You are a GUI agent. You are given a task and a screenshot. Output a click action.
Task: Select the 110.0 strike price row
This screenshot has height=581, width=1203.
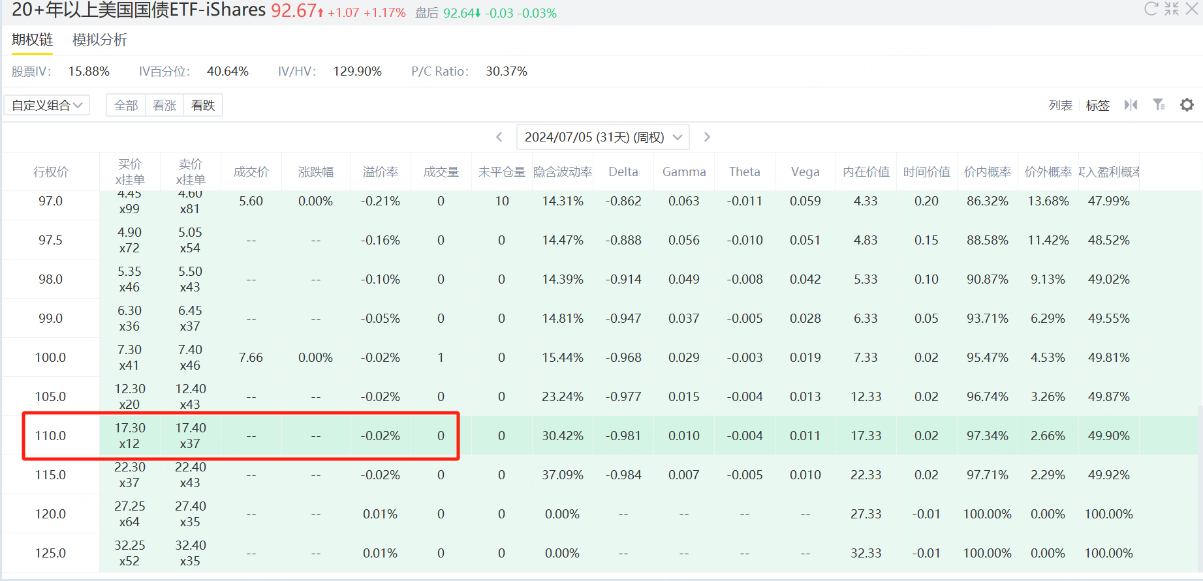[601, 436]
